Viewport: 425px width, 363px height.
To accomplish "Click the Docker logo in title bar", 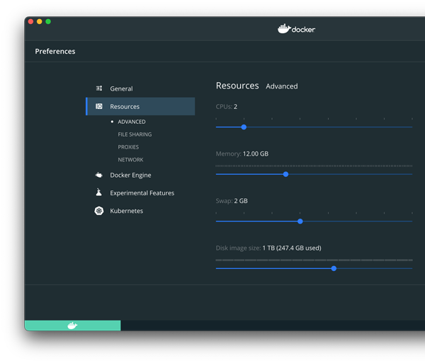I will (296, 29).
